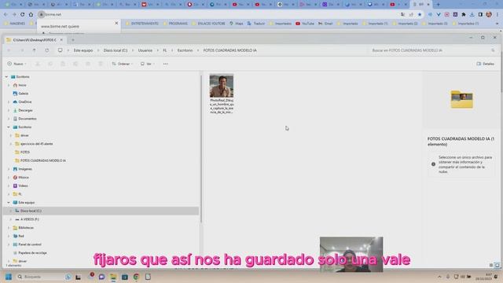
Task: Select Documentos in the navigation pane
Action: tap(28, 119)
